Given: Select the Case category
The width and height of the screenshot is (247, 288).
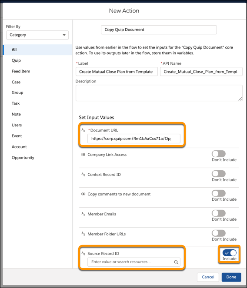Looking at the screenshot, I should tap(16, 82).
